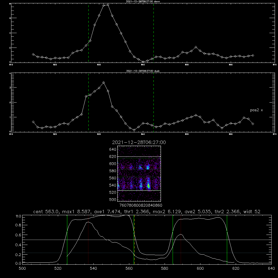This screenshot has height=278, width=278.
Task: Click the spectrogram image thumbnail
Action: coord(139,173)
